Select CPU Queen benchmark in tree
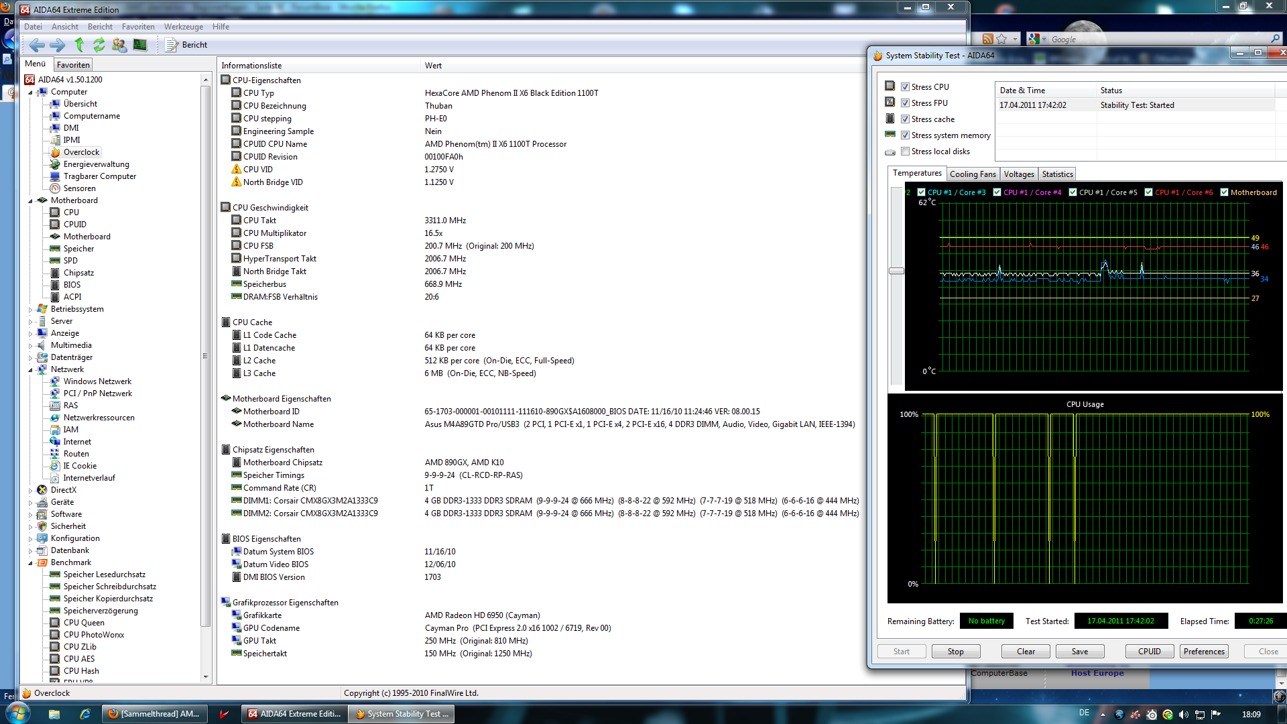The image size is (1287, 724). pyautogui.click(x=84, y=623)
